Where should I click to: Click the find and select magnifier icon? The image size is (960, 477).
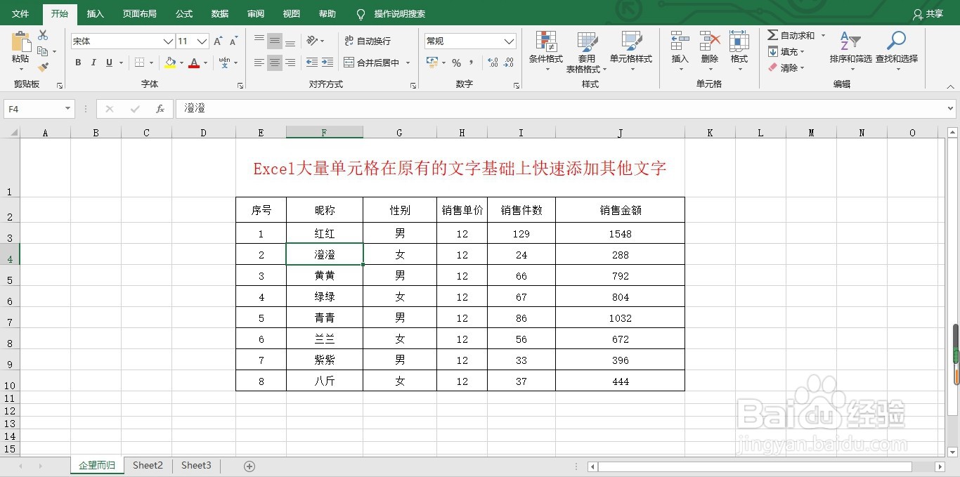pos(896,40)
